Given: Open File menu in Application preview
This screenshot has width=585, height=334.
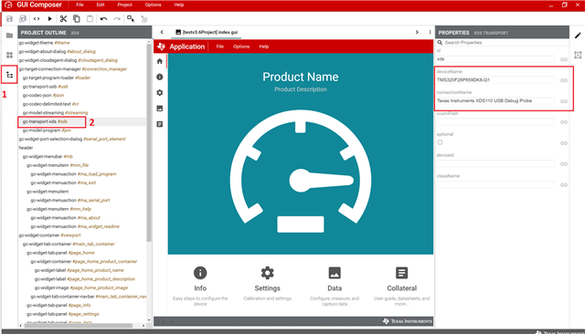Looking at the screenshot, I should (220, 47).
